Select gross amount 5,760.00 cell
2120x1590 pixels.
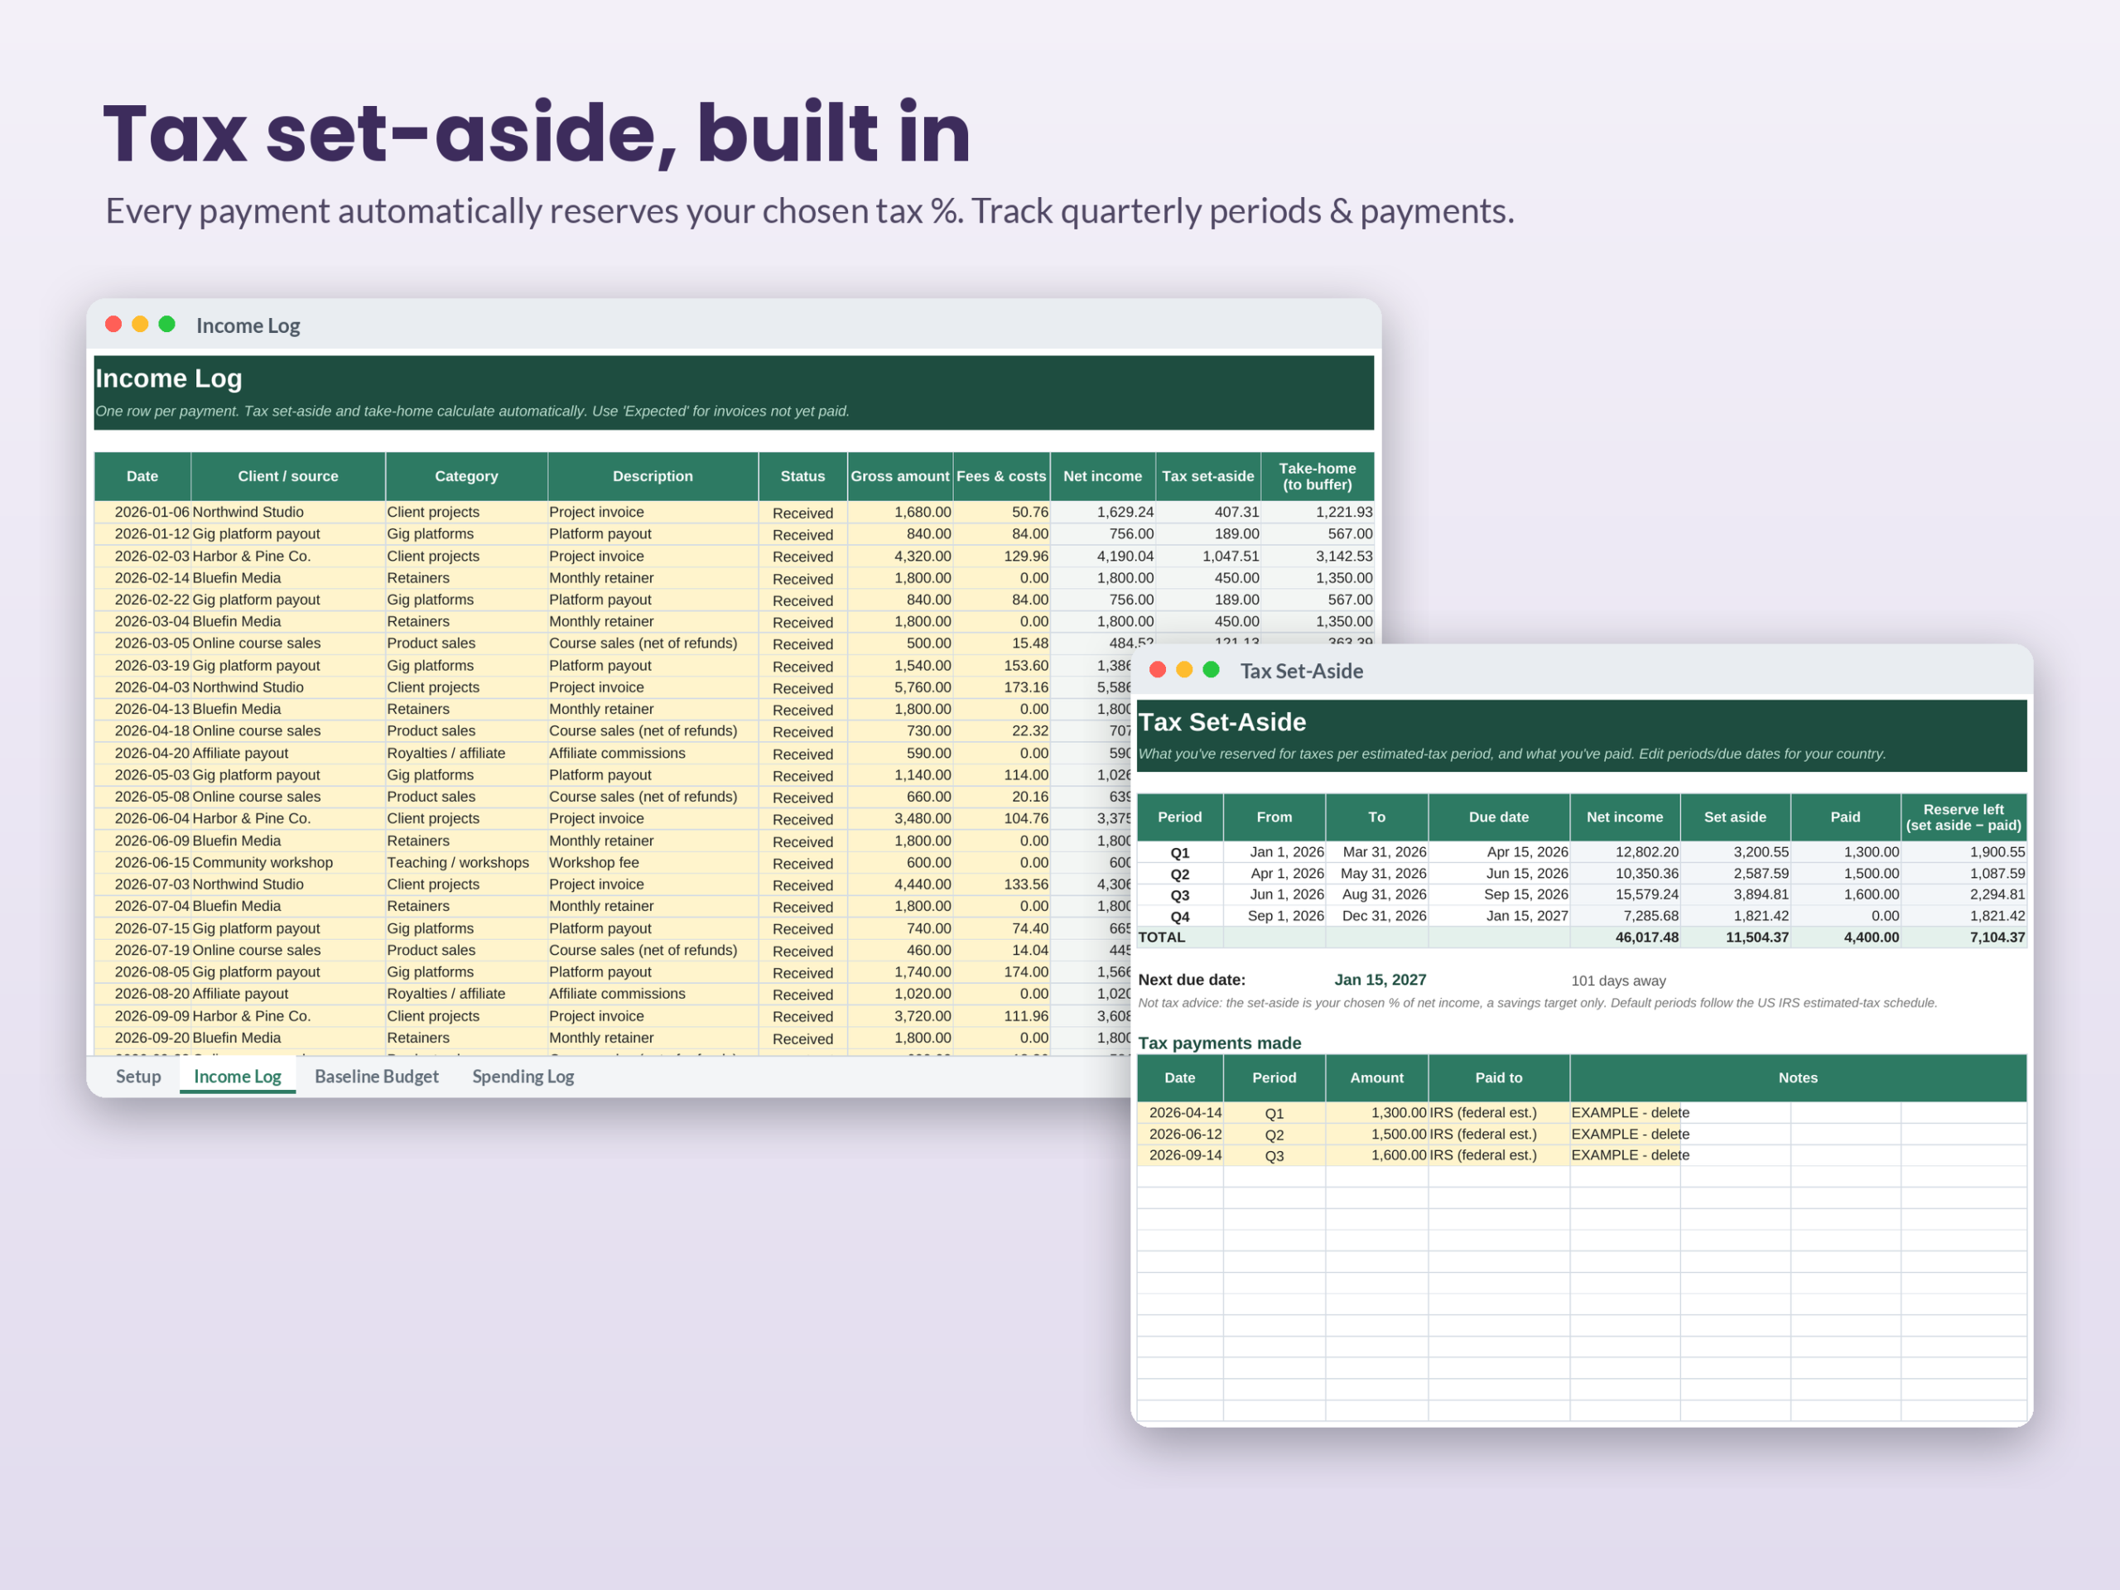(x=900, y=687)
